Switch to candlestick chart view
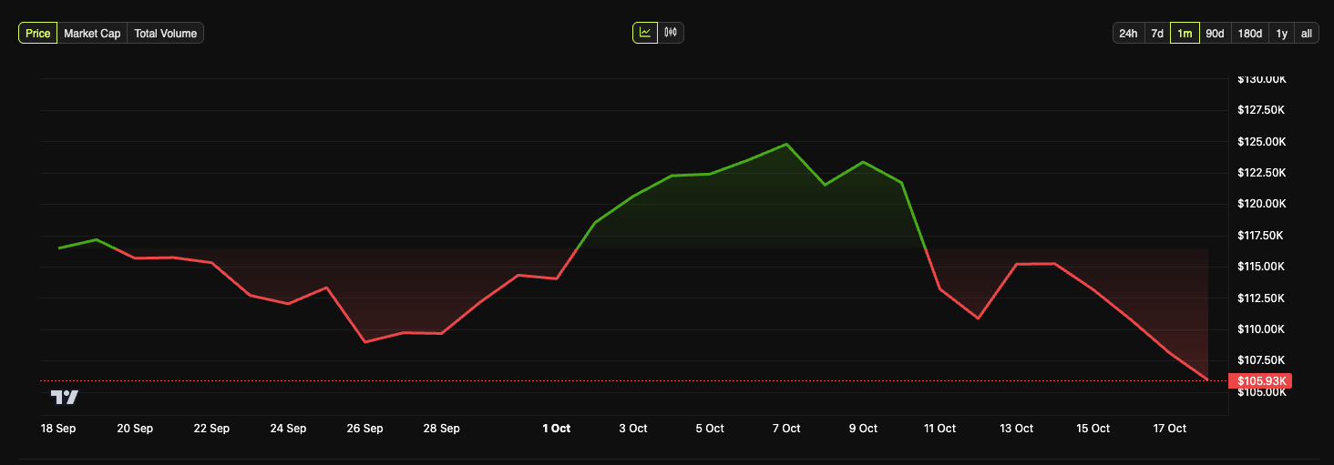The height and width of the screenshot is (465, 1334). tap(671, 33)
